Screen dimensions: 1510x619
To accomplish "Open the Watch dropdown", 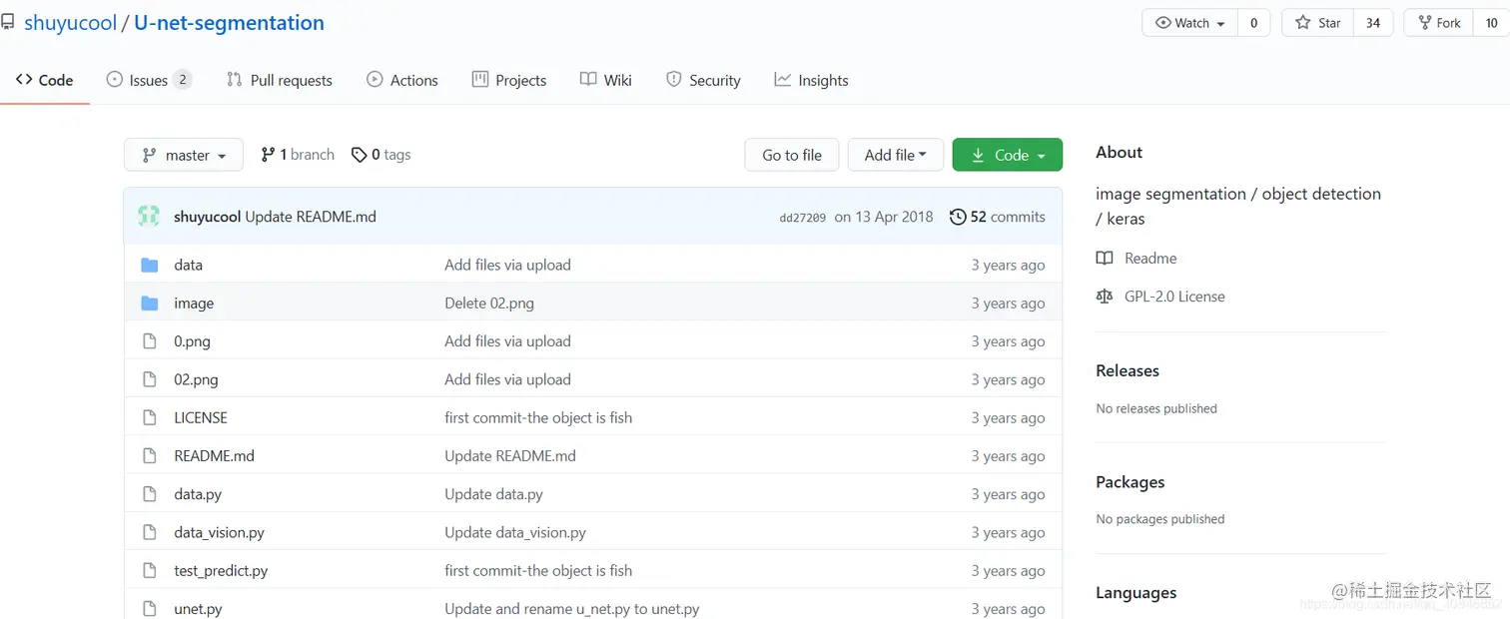I will (x=1190, y=23).
